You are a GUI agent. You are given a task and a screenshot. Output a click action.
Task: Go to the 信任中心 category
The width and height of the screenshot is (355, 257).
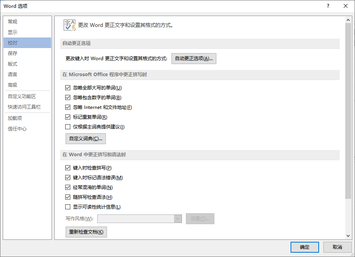click(27, 129)
